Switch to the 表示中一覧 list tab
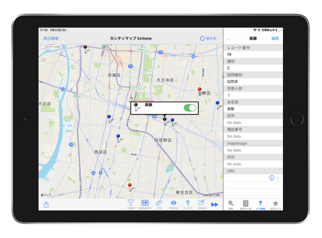The height and width of the screenshot is (238, 322). pos(245,205)
